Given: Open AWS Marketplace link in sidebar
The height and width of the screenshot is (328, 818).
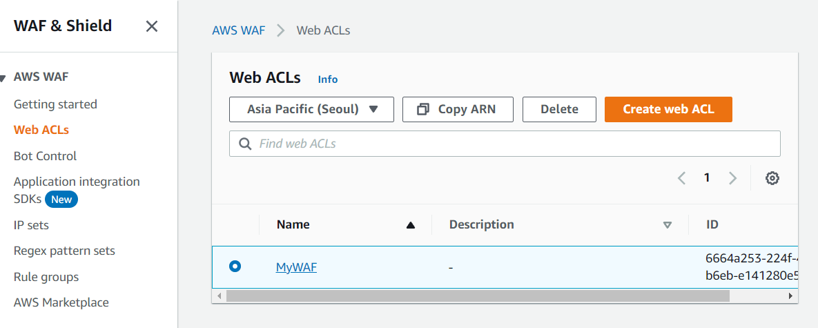Looking at the screenshot, I should (x=61, y=302).
